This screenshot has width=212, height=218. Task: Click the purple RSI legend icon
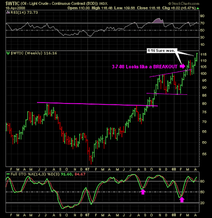point(8,13)
